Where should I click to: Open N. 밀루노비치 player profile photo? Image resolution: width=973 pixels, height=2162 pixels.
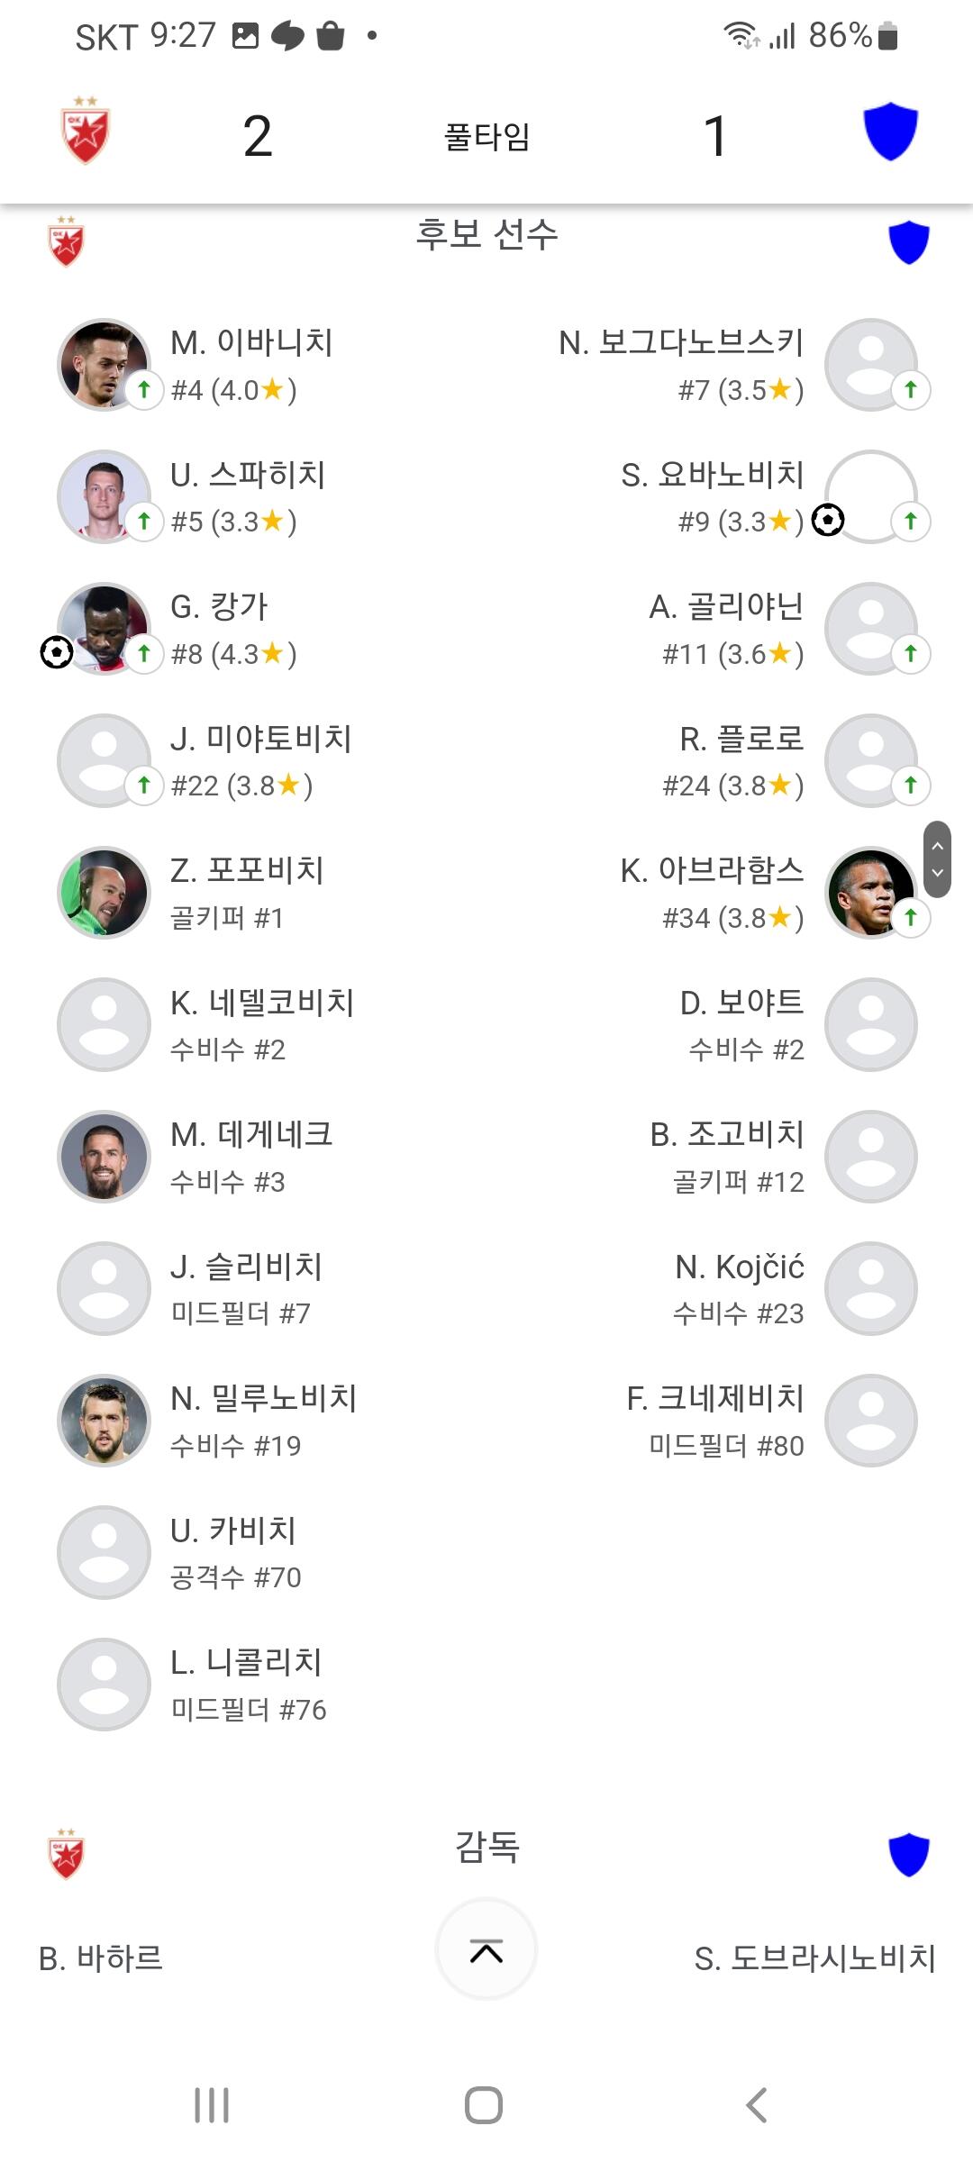[104, 1421]
